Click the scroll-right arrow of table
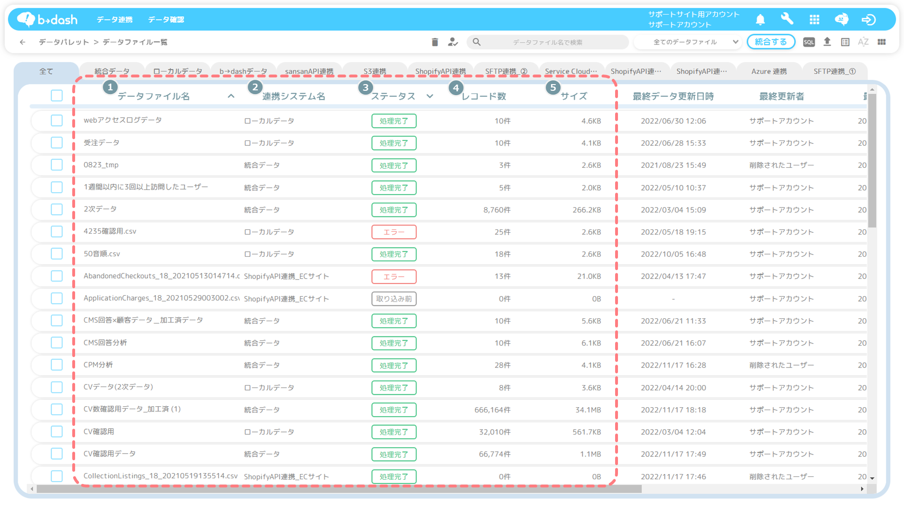The image size is (904, 508). [x=862, y=489]
